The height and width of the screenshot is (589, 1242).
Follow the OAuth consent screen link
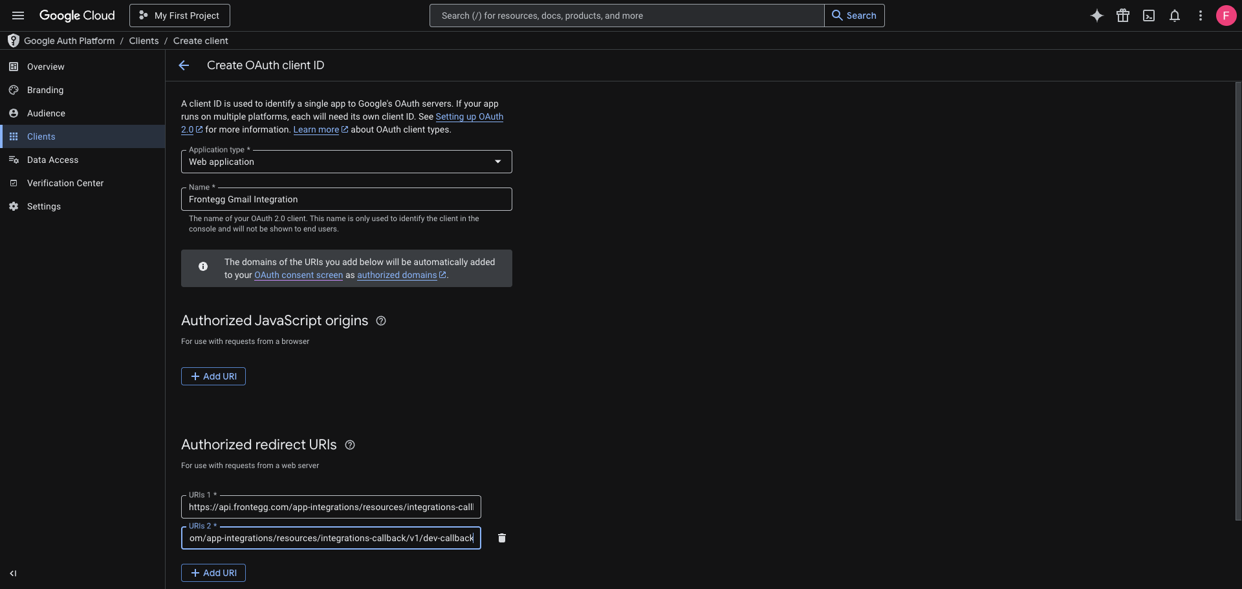pyautogui.click(x=299, y=275)
